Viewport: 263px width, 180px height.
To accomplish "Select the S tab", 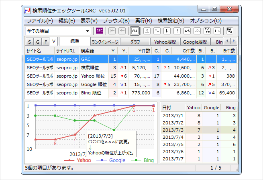I will (x=30, y=42).
